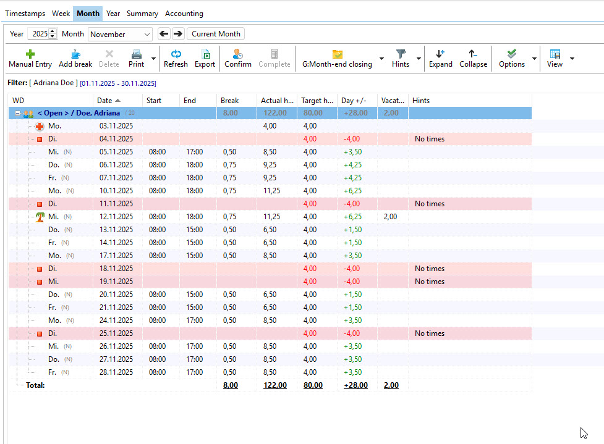Go to the previous month arrow

point(164,34)
